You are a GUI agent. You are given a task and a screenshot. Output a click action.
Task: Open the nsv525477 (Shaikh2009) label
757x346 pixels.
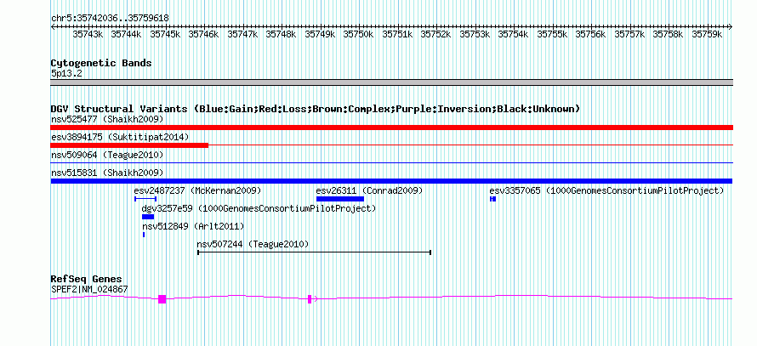pyautogui.click(x=107, y=119)
